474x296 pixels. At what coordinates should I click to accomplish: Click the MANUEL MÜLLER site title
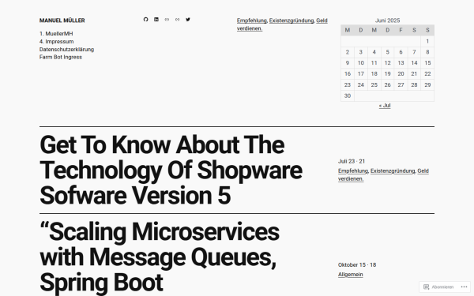(x=62, y=21)
